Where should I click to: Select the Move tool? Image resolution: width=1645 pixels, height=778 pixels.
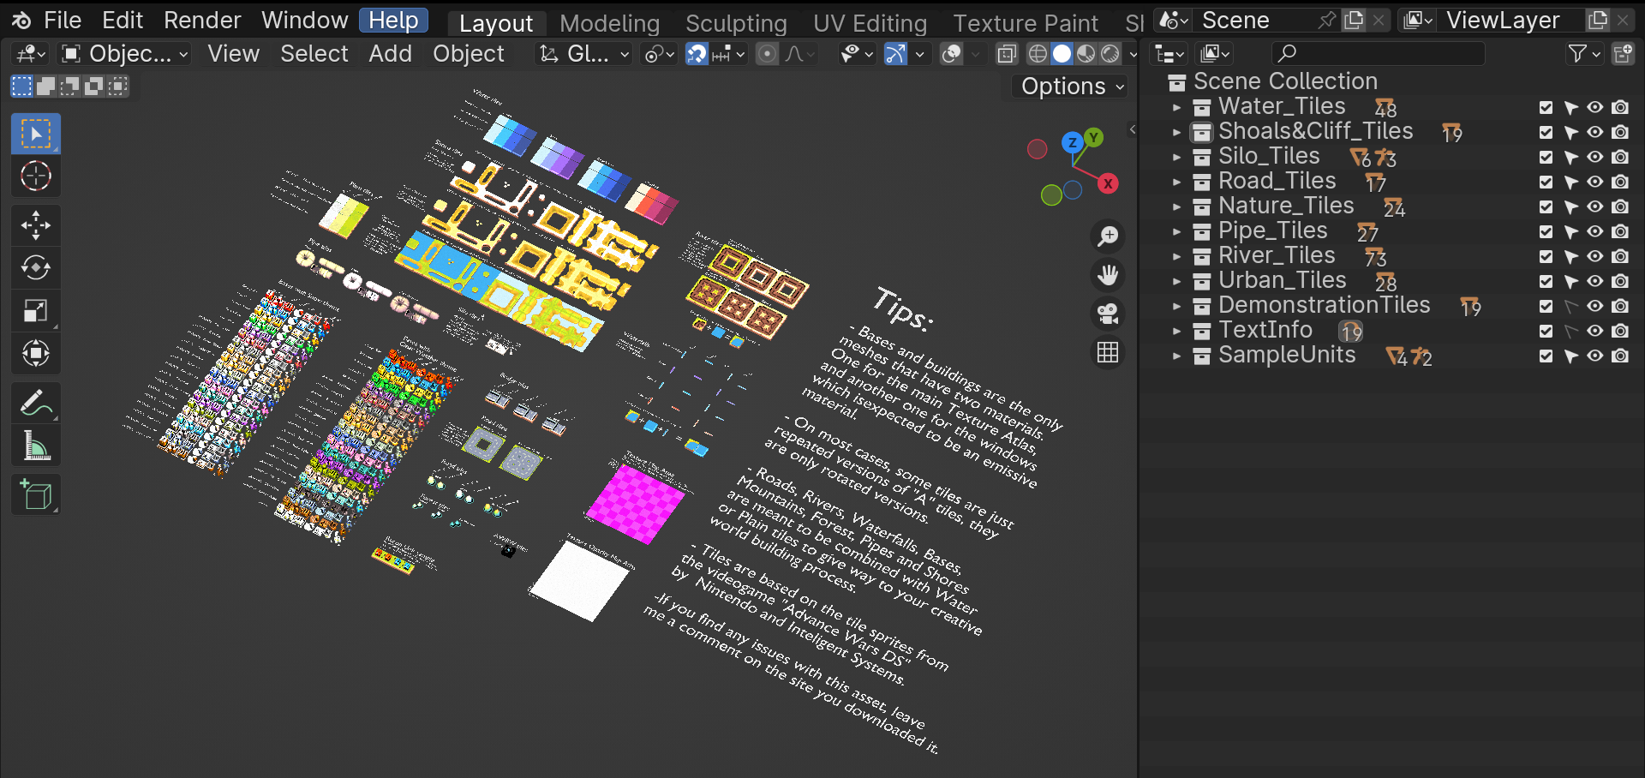click(36, 225)
